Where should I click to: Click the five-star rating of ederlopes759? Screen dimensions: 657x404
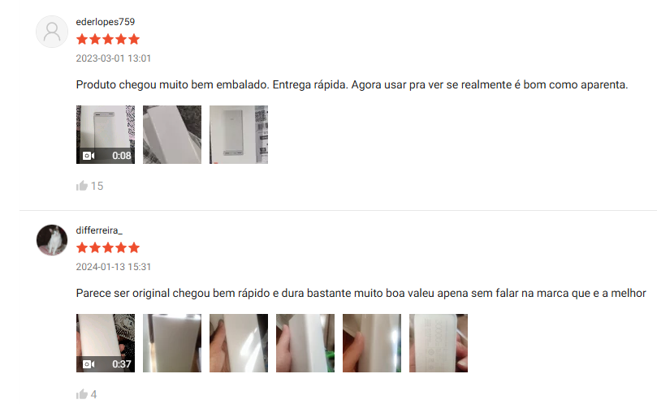[108, 40]
